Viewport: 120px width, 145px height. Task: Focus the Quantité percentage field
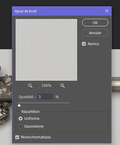45,97
